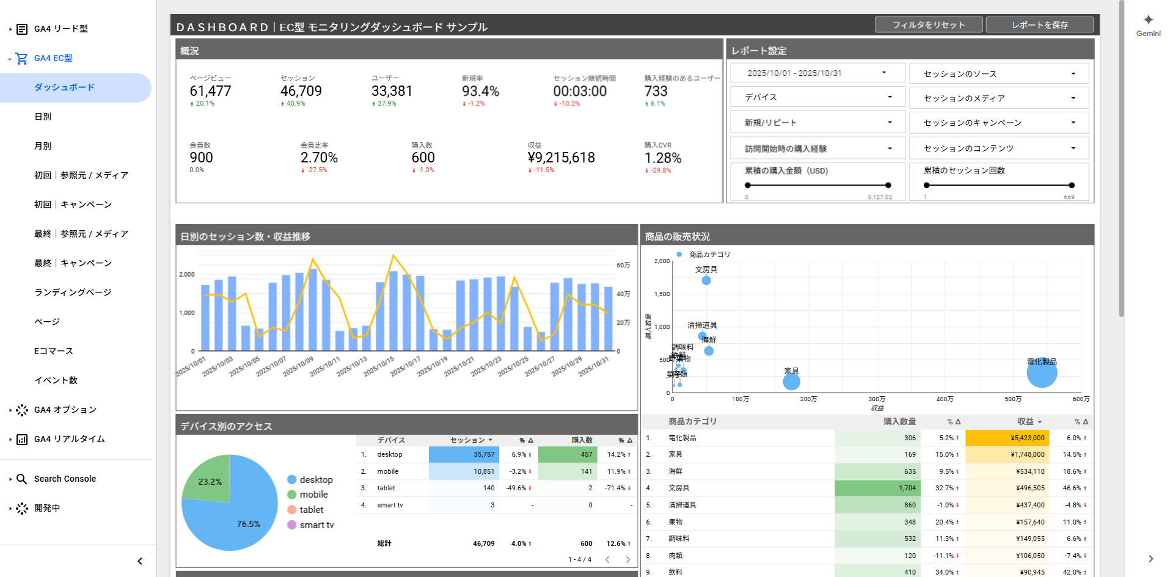Screen dimensions: 1173x577
Task: Expand the セッションのソース dropdown
Action: [999, 74]
